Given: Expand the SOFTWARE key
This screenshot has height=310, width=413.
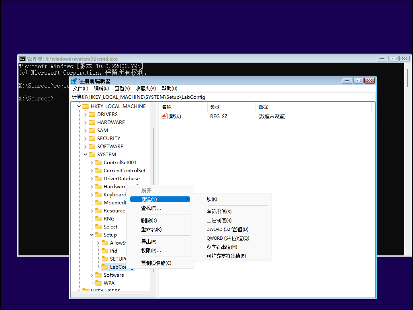Looking at the screenshot, I should (x=85, y=147).
